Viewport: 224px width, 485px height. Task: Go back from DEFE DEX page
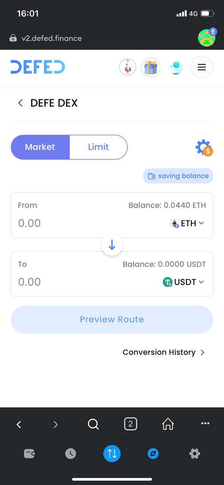click(20, 103)
